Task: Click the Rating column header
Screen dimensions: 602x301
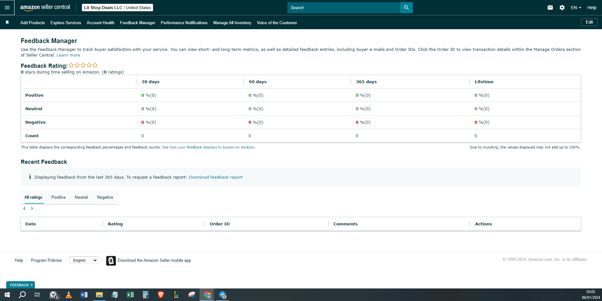Action: click(x=115, y=224)
